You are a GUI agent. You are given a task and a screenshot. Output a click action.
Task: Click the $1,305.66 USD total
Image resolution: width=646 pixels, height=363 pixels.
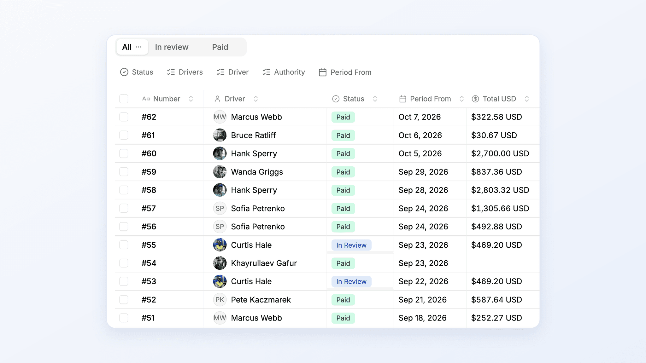tap(500, 208)
